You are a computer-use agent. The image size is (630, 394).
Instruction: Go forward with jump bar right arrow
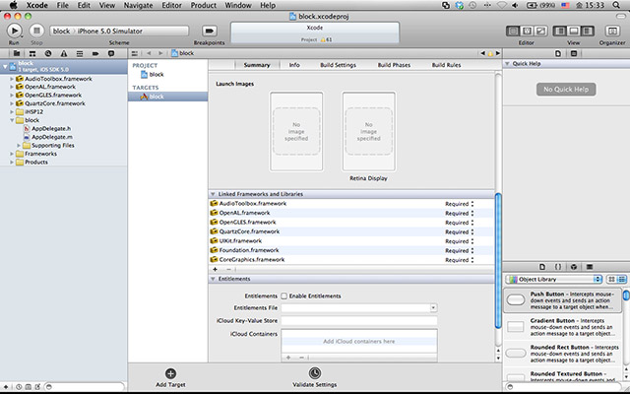pyautogui.click(x=160, y=53)
